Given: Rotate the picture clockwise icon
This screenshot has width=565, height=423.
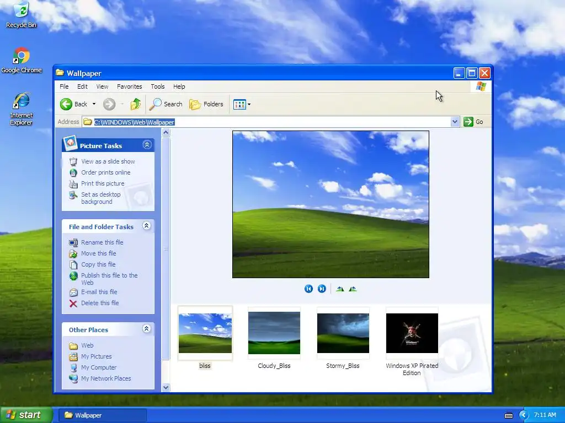Looking at the screenshot, I should [x=340, y=289].
